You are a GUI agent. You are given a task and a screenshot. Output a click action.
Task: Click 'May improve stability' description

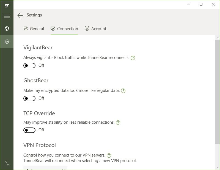(x=69, y=122)
